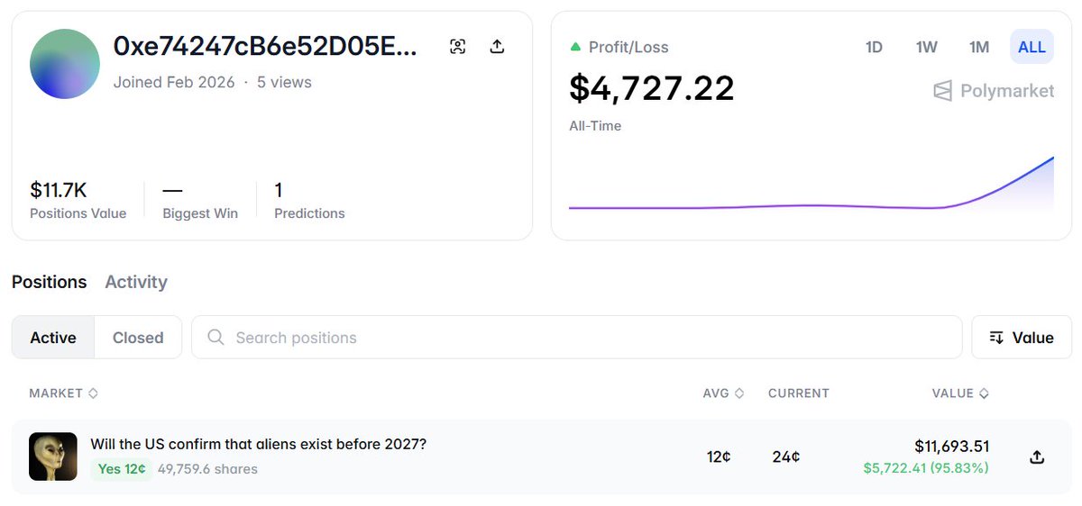Image resolution: width=1082 pixels, height=506 pixels.
Task: Open the Value sort dropdown
Action: 1021,338
